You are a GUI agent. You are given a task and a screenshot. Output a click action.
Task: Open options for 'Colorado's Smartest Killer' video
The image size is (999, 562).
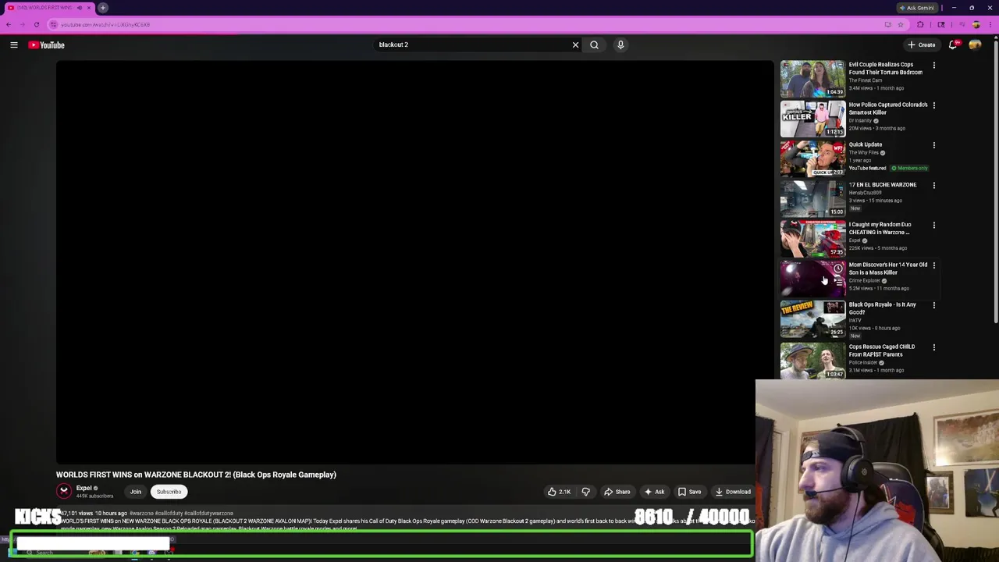point(933,105)
